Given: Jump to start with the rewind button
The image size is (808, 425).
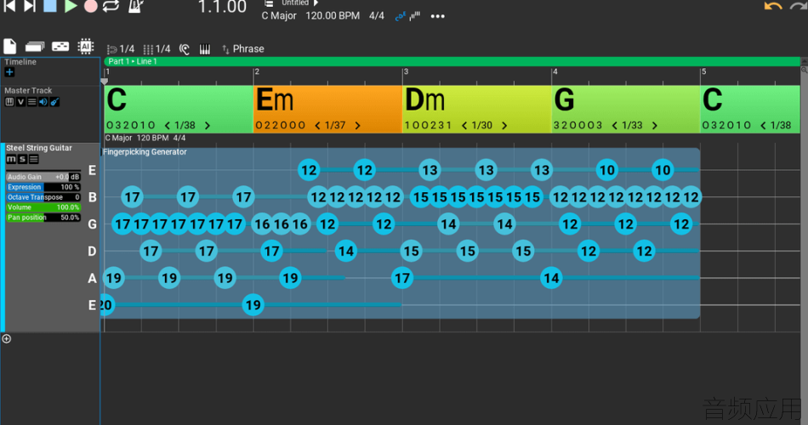Looking at the screenshot, I should [9, 6].
